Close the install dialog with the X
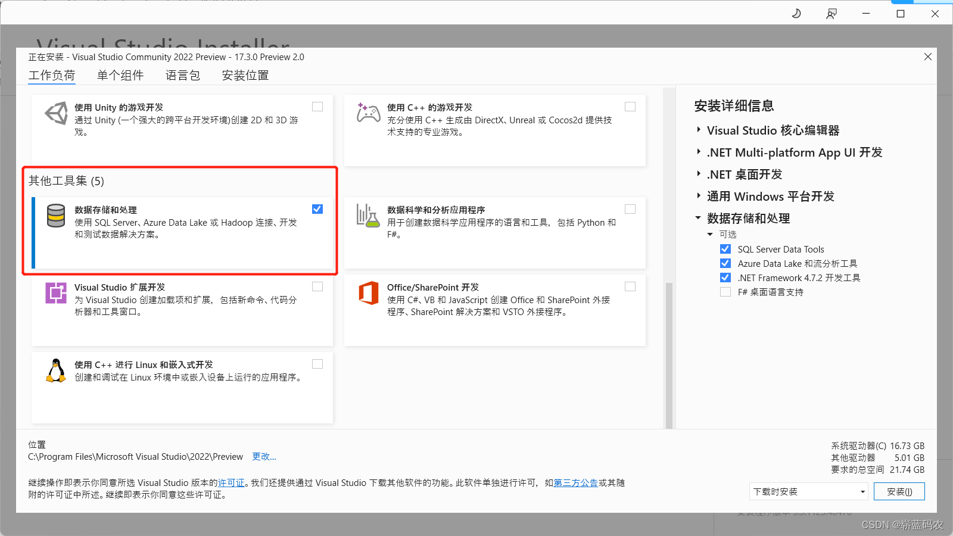Screen dimensions: 953x536 pos(928,57)
